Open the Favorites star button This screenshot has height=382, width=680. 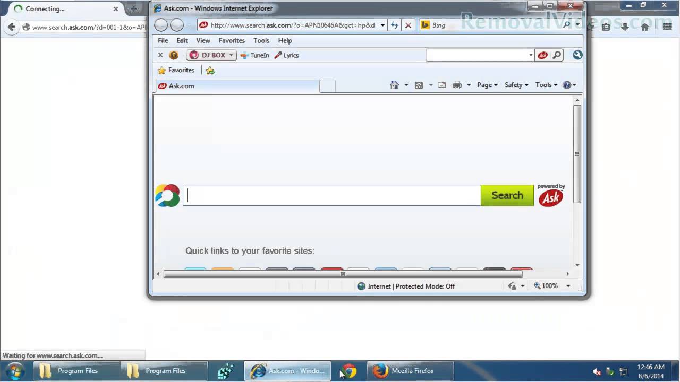tap(176, 70)
